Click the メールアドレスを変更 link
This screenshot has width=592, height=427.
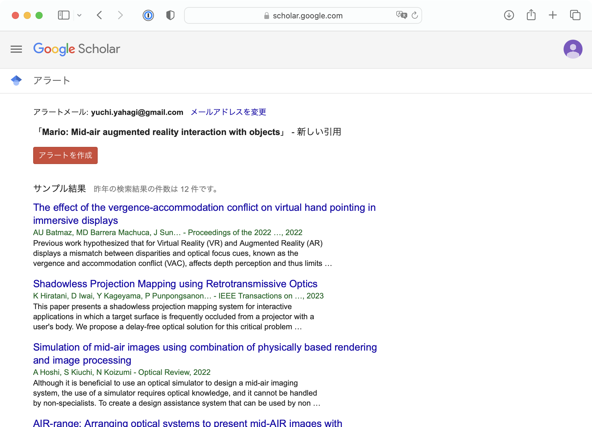pos(228,112)
